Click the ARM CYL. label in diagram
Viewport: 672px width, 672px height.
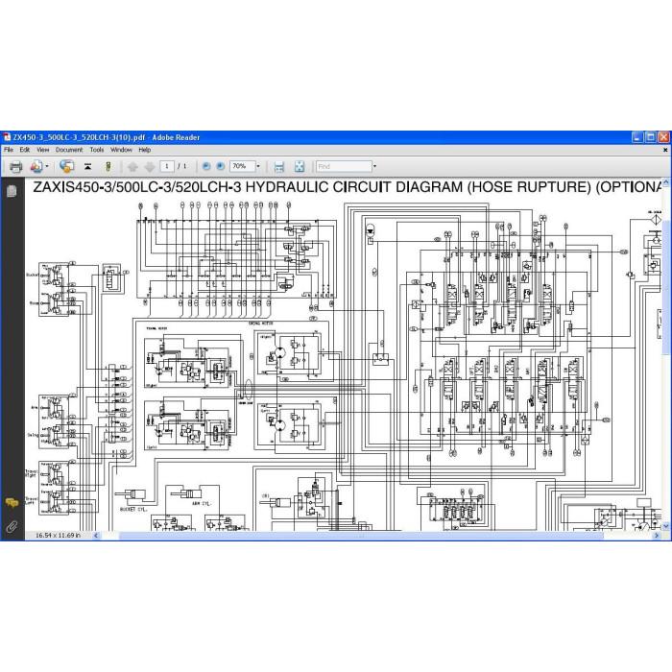click(201, 504)
